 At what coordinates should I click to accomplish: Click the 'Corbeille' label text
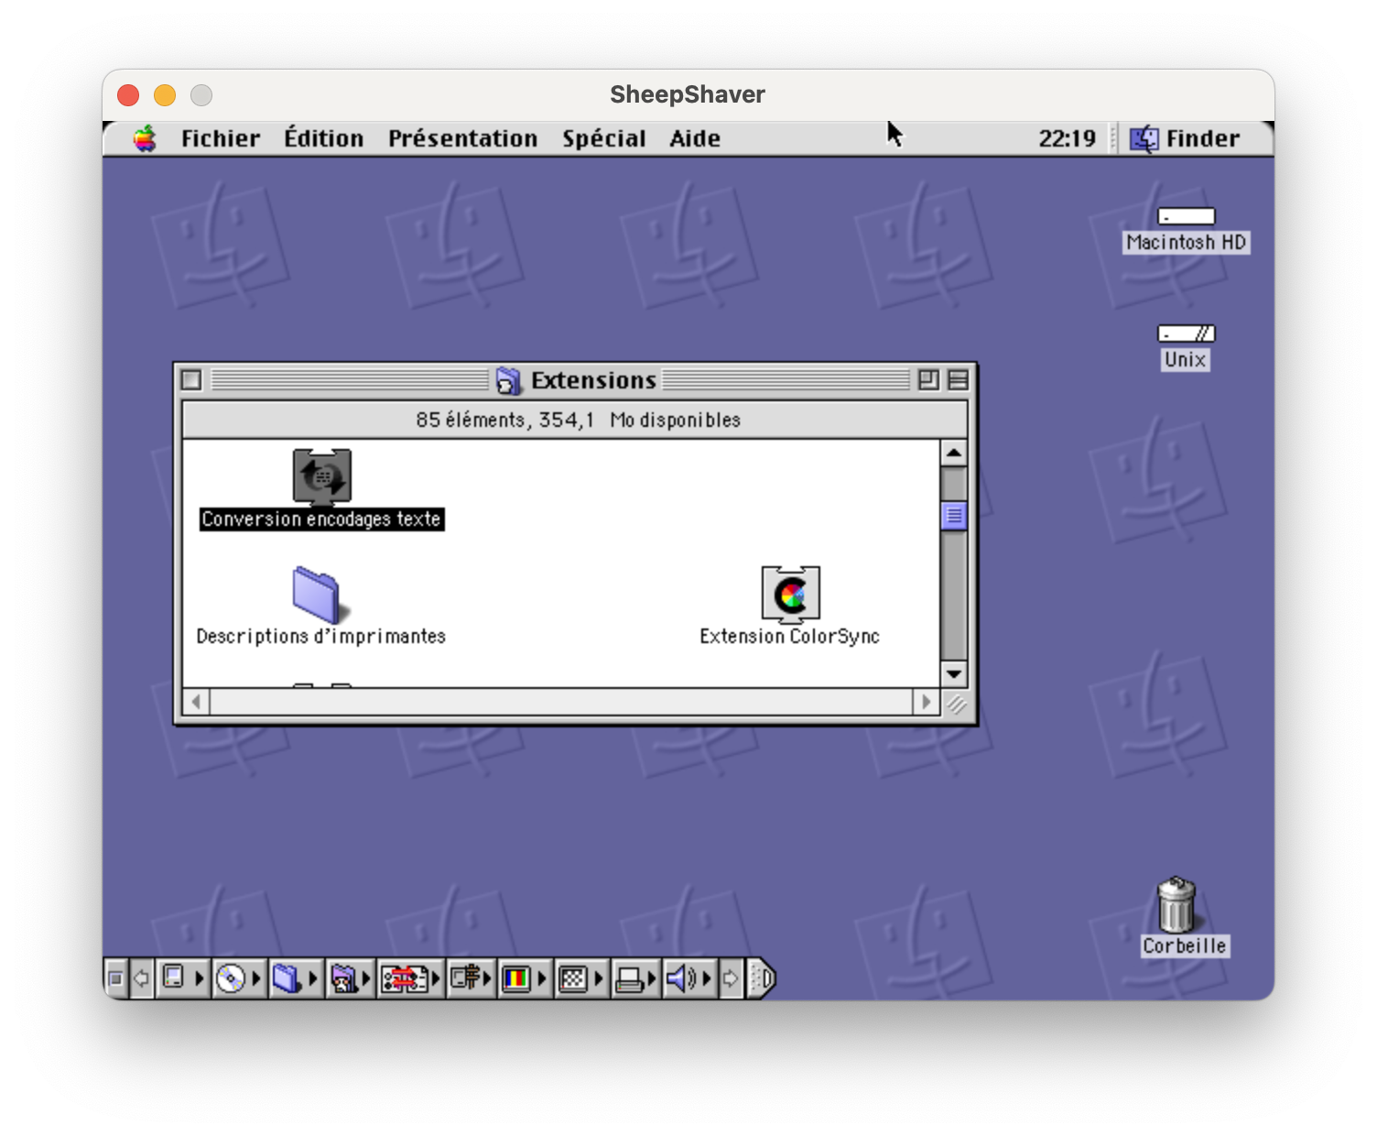[1184, 946]
